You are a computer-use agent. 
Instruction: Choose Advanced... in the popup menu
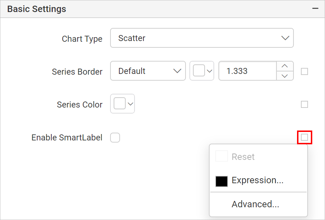click(x=255, y=204)
